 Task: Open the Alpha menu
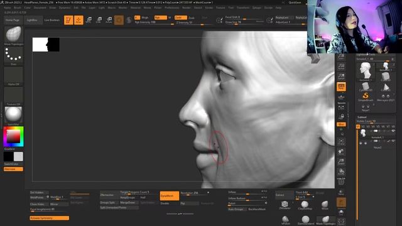(7, 8)
